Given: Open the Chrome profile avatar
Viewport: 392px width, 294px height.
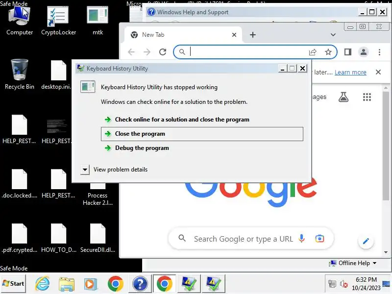Looking at the screenshot, I should point(364,52).
